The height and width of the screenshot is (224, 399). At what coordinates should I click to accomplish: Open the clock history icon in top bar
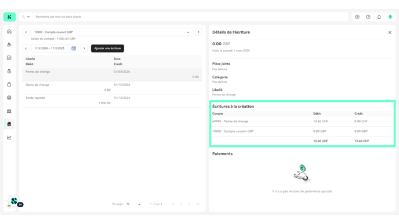(x=368, y=17)
